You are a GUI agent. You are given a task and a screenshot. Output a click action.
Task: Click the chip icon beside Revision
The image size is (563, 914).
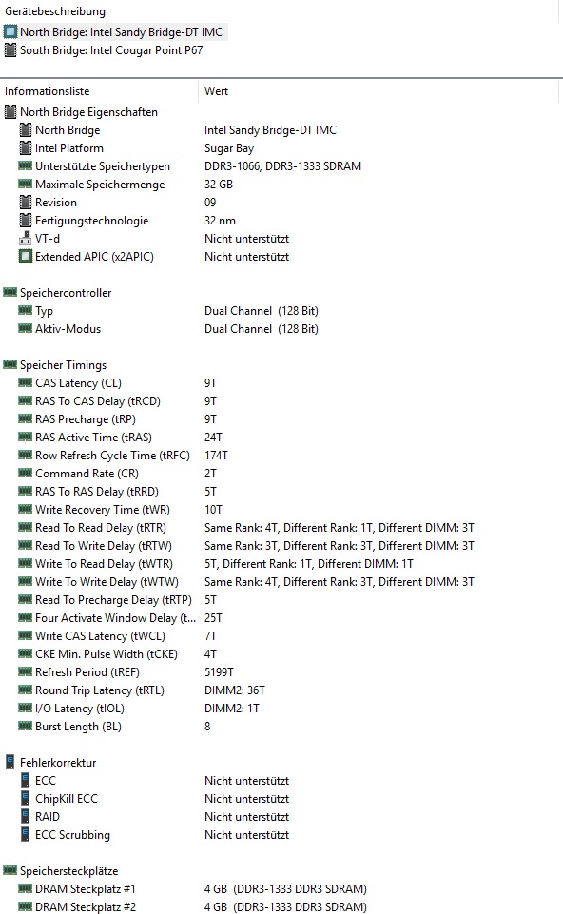coord(25,203)
